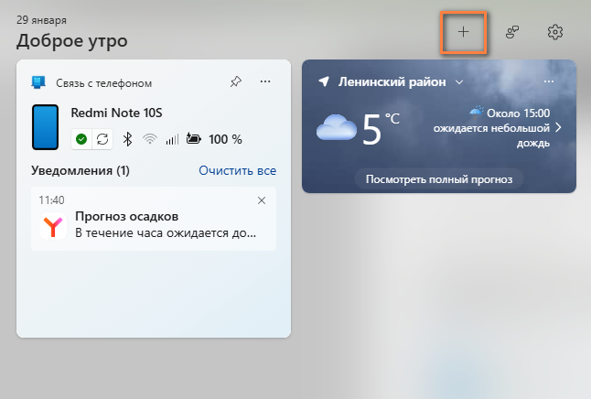Click Очистить все link
591x399 pixels.
pos(238,170)
